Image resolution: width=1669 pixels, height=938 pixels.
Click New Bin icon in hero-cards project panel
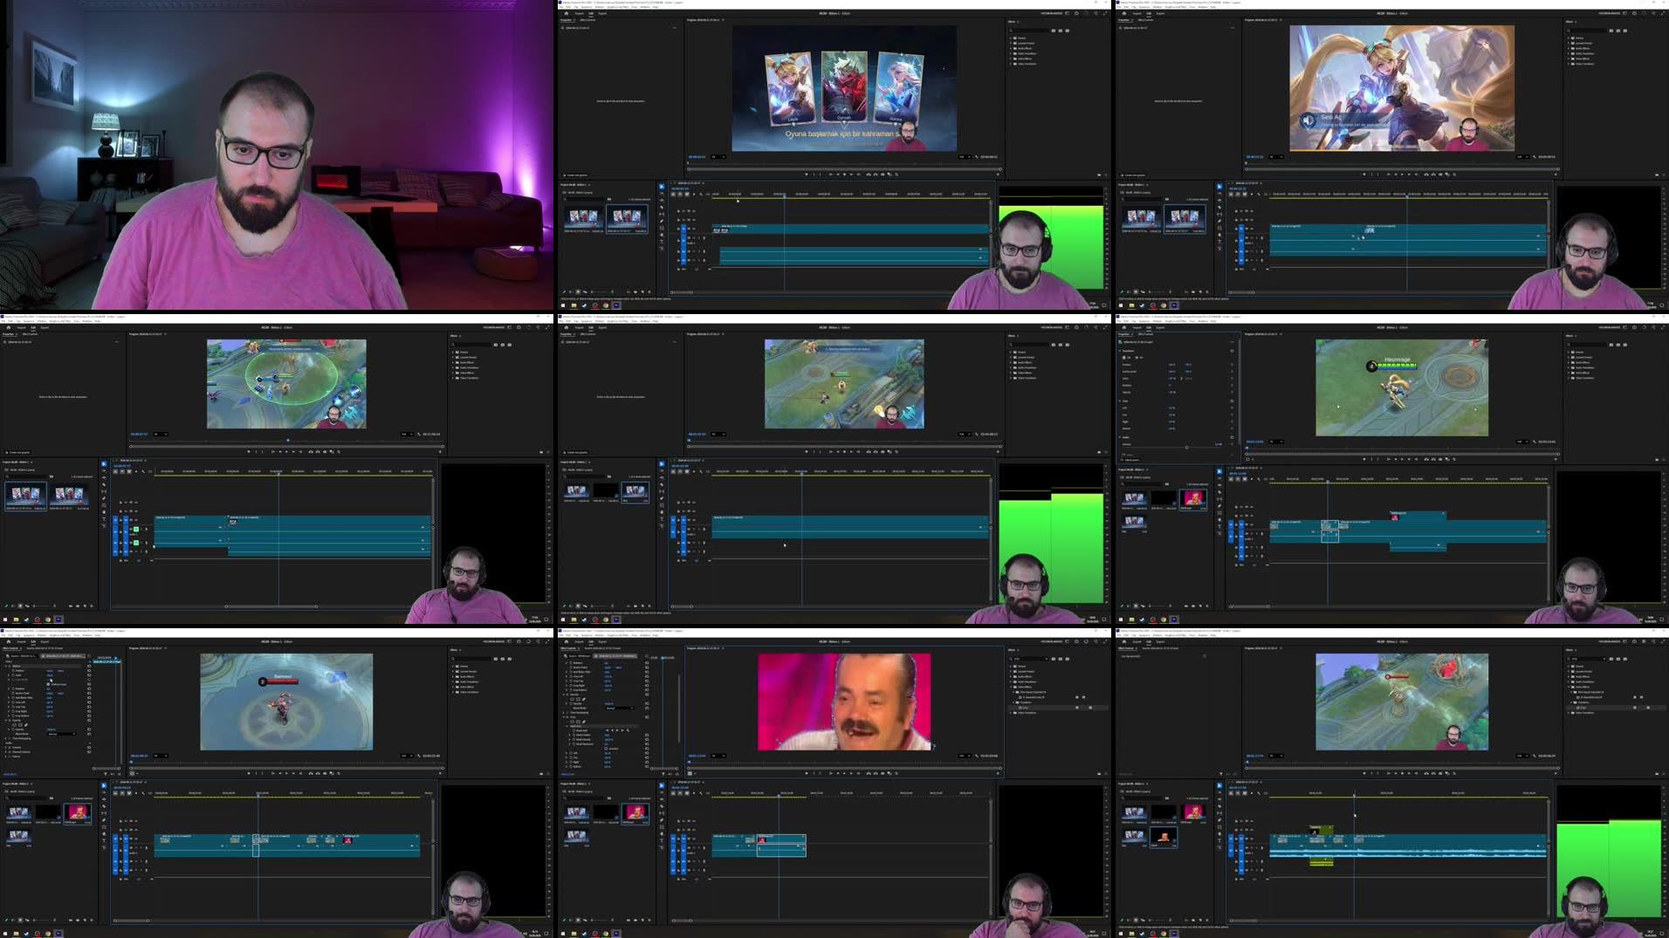point(635,291)
